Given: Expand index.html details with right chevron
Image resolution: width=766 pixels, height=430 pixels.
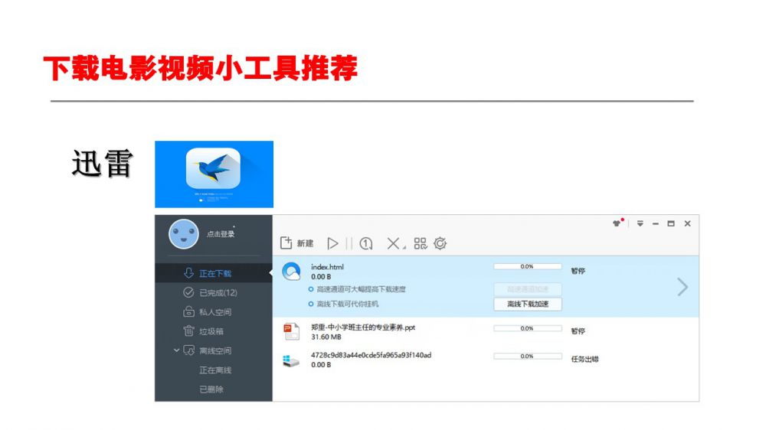Looking at the screenshot, I should click(682, 287).
